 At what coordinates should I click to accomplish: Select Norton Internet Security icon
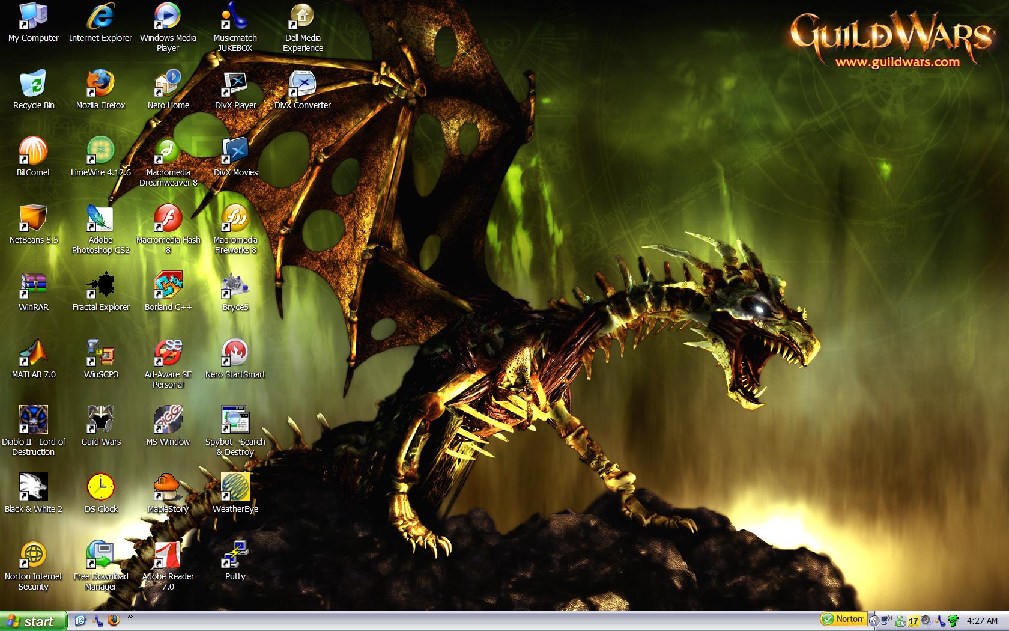click(34, 567)
